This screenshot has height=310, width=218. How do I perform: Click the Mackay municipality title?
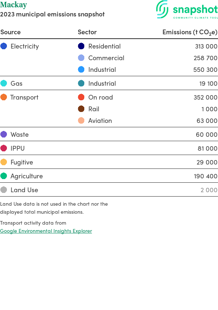[13, 5]
